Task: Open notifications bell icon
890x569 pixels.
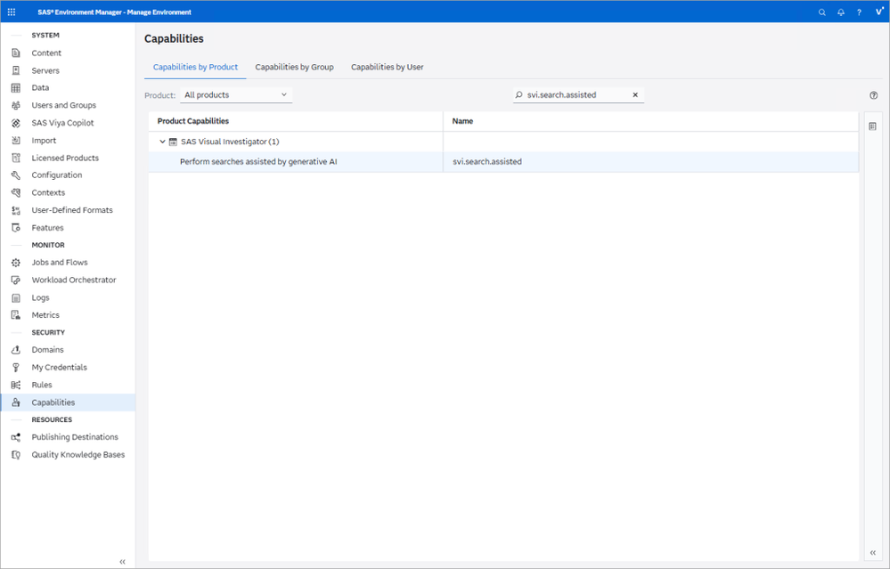Action: coord(841,12)
